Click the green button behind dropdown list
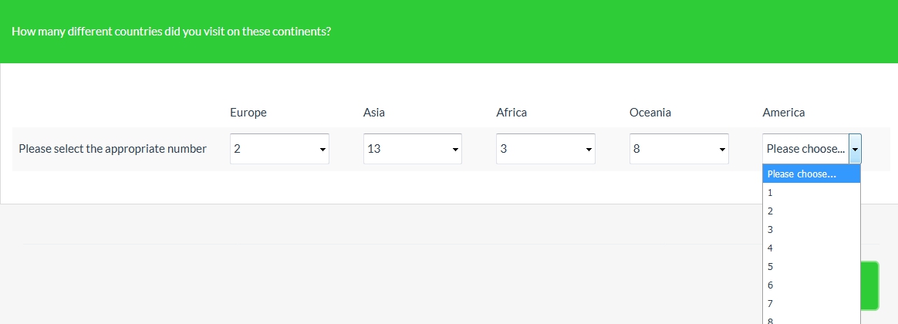The height and width of the screenshot is (324, 898). [x=870, y=285]
